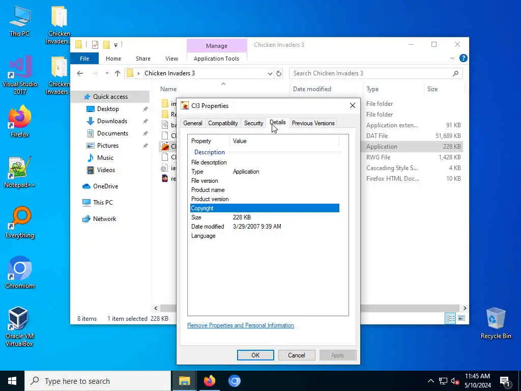Click Firefox icon in taskbar
Screen dimensions: 521x391
[x=209, y=381]
